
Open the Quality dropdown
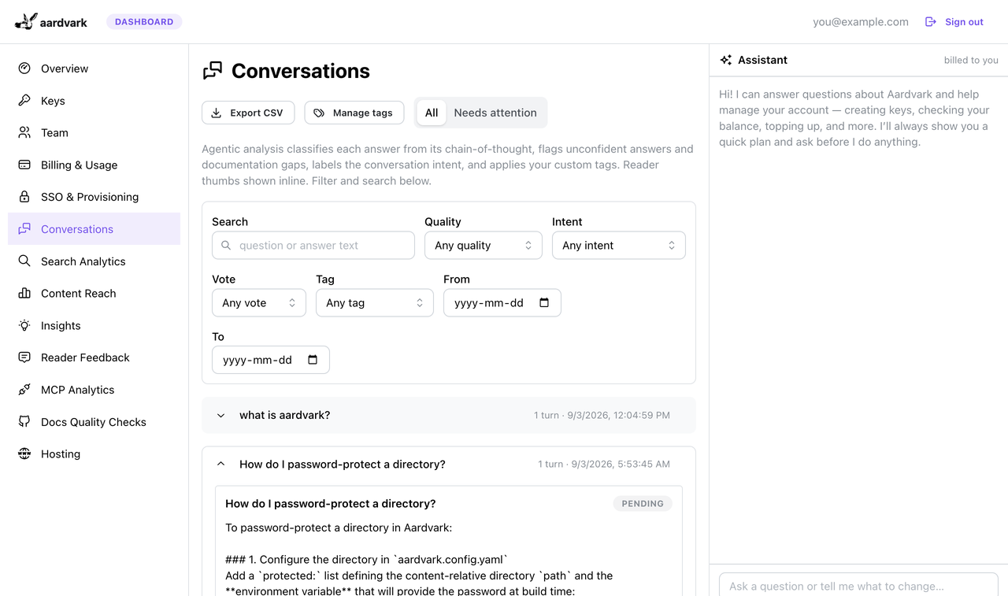pyautogui.click(x=484, y=246)
